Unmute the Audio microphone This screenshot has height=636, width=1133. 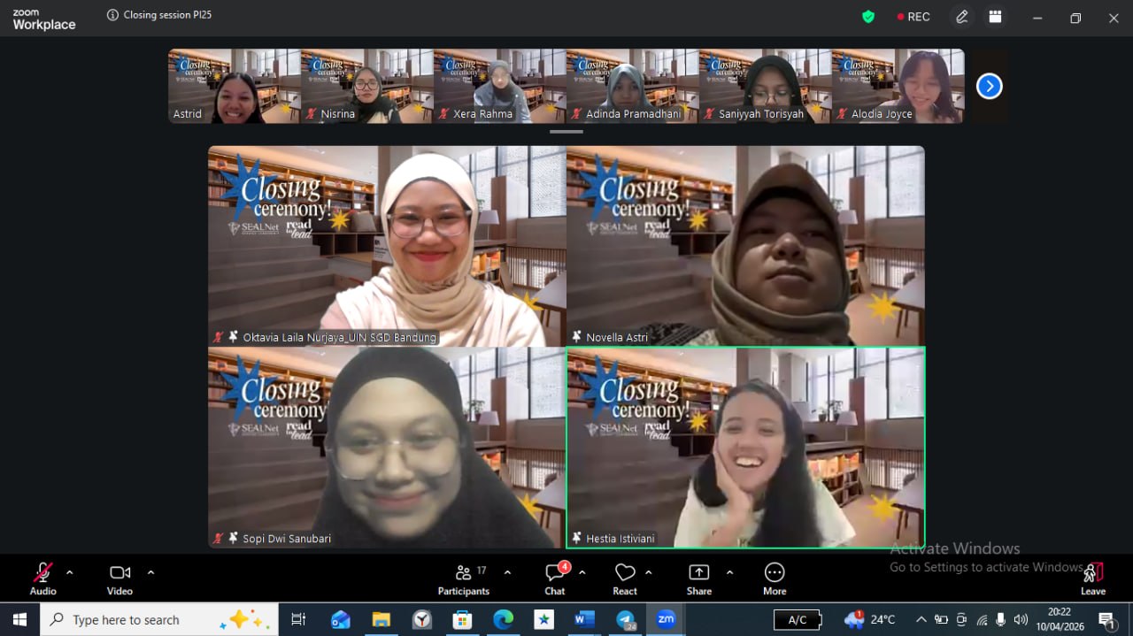point(42,578)
